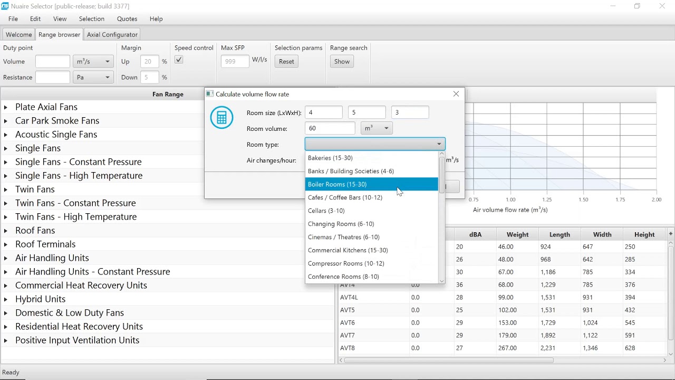The width and height of the screenshot is (675, 380).
Task: Close the Calculate volume flow rate dialog
Action: coord(456,94)
